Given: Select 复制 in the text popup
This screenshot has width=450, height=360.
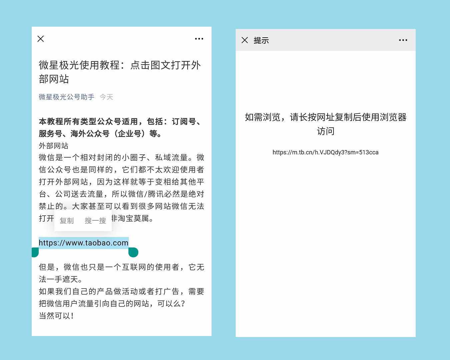Looking at the screenshot, I should point(67,220).
